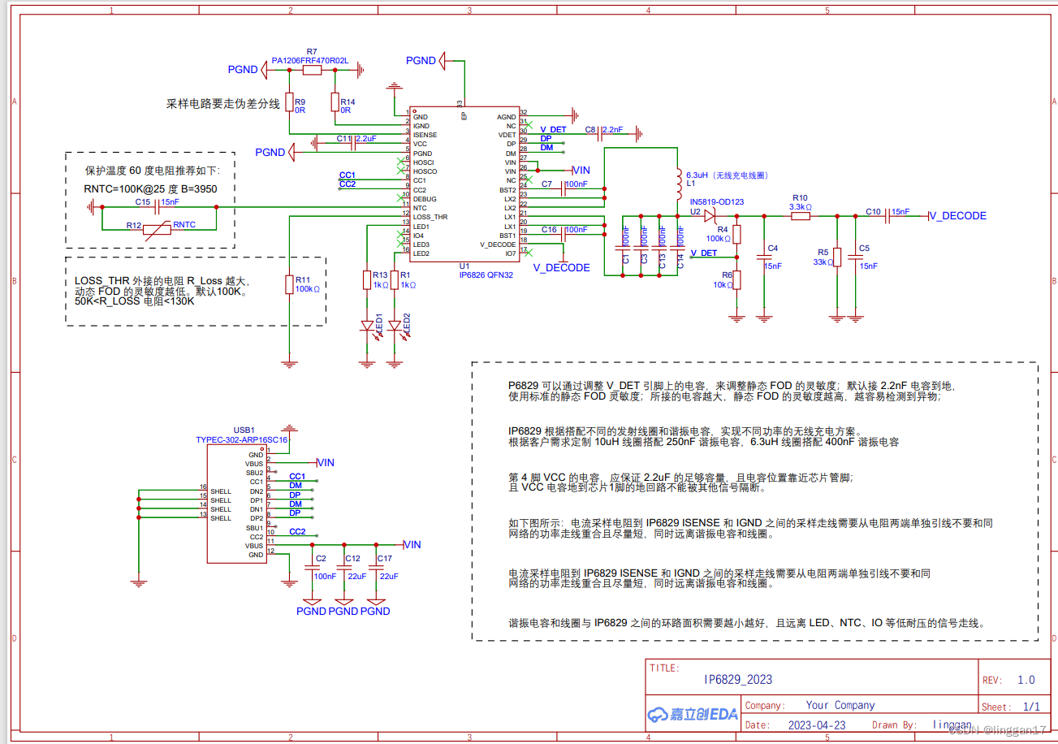Click the Your Company field
This screenshot has height=744, width=1058.
(x=840, y=705)
